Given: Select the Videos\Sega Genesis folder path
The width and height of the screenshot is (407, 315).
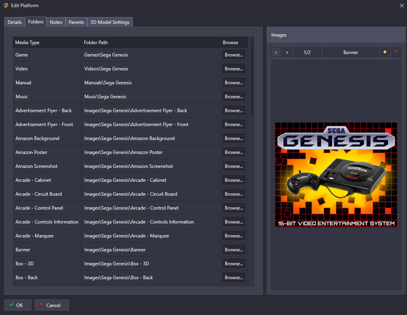Looking at the screenshot, I should [151, 69].
